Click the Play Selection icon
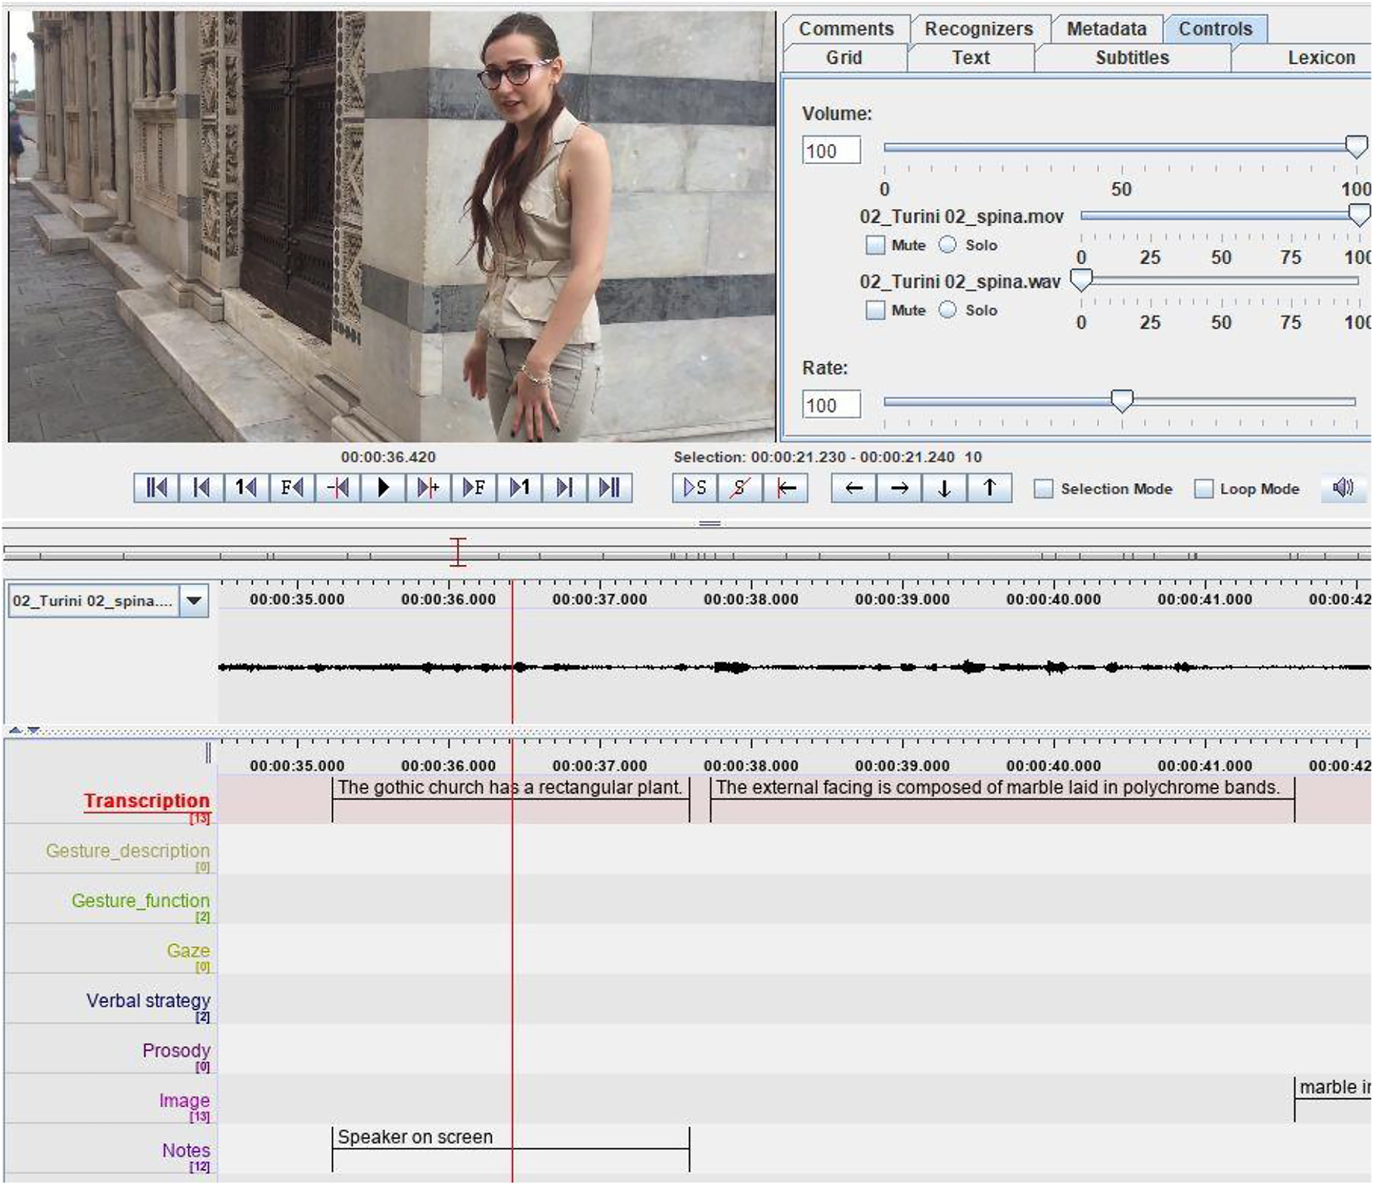The width and height of the screenshot is (1373, 1185). (x=694, y=488)
